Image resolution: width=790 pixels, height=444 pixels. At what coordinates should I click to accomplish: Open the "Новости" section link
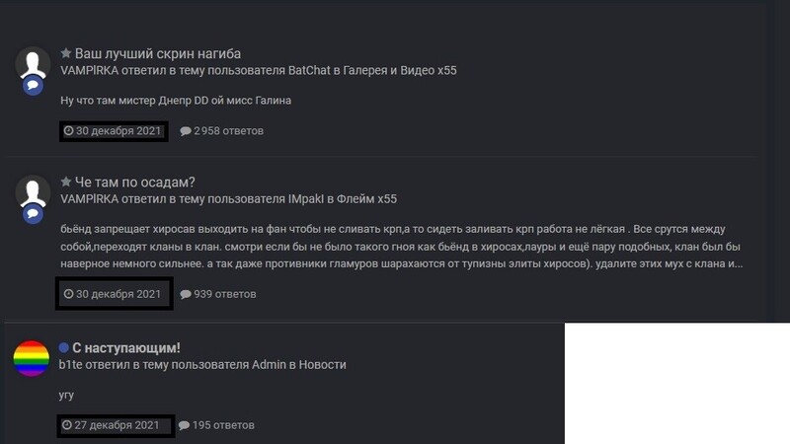tap(323, 364)
